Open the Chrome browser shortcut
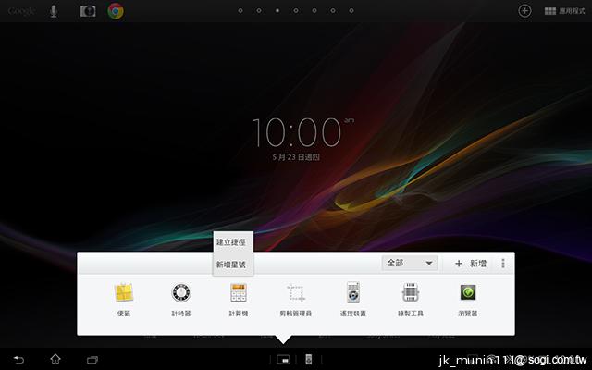This screenshot has height=370, width=592. point(116,11)
